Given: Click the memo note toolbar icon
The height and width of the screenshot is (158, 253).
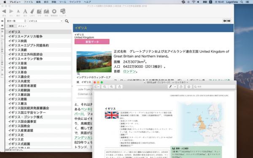Looking at the screenshot, I should [39, 11].
